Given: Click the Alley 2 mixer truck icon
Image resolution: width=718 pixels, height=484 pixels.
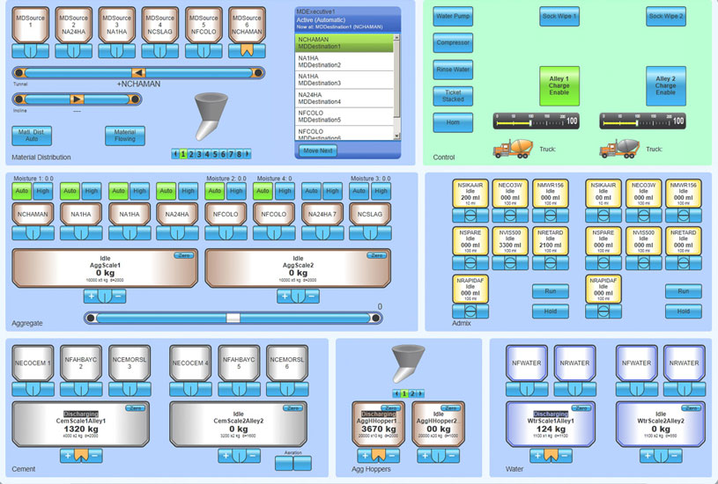Looking at the screenshot, I should click(619, 149).
